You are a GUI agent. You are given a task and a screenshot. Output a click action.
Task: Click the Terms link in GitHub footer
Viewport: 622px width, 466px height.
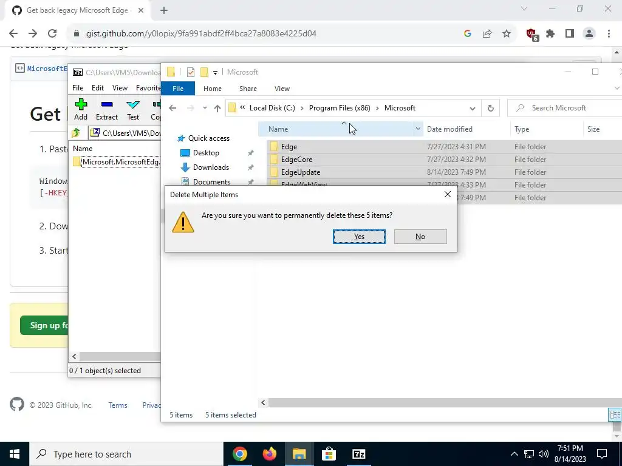118,405
